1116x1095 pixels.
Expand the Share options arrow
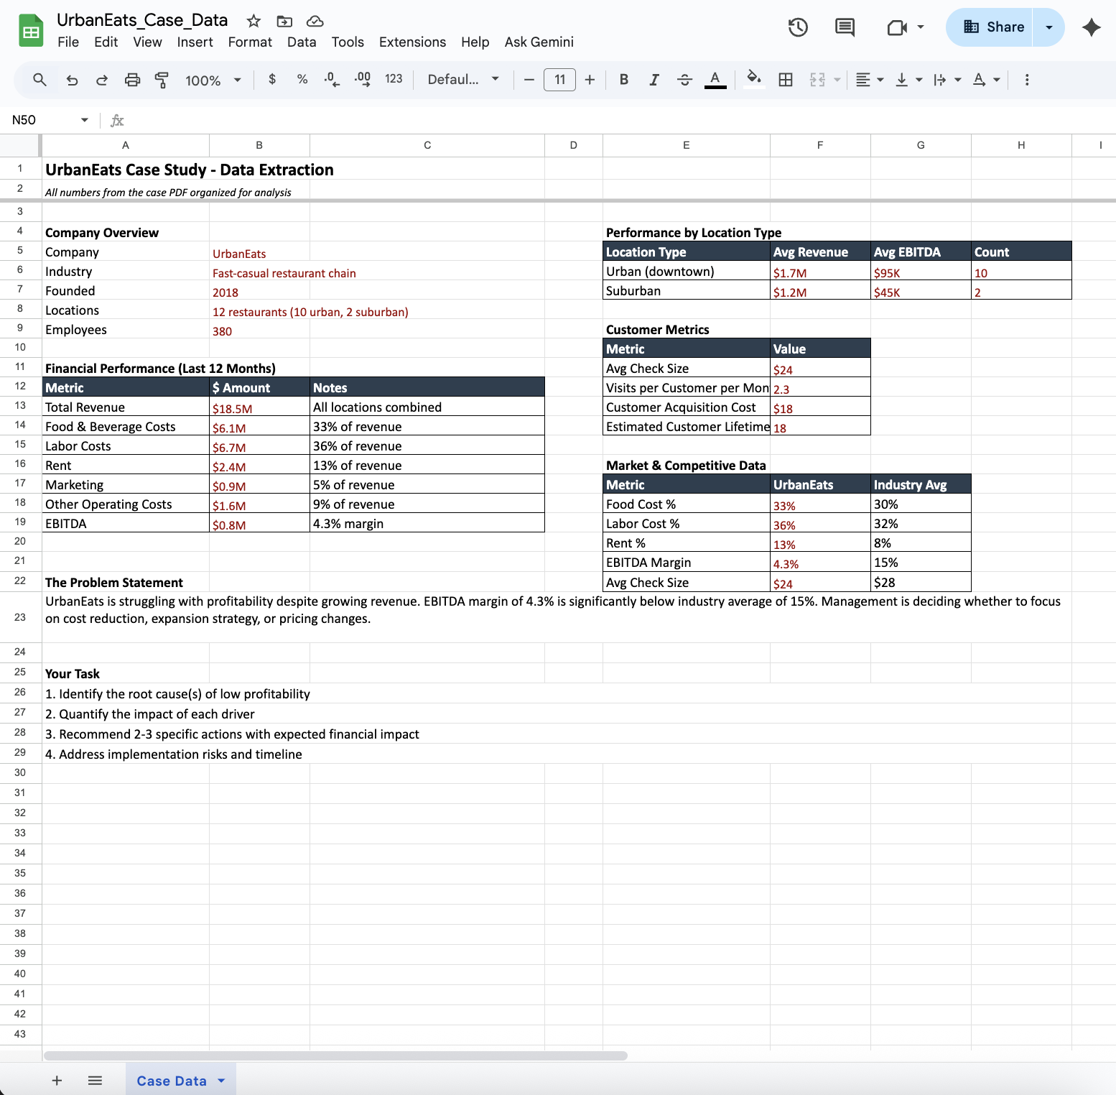tap(1049, 27)
